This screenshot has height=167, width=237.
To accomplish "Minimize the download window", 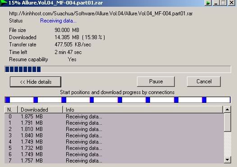I will click(x=216, y=3).
